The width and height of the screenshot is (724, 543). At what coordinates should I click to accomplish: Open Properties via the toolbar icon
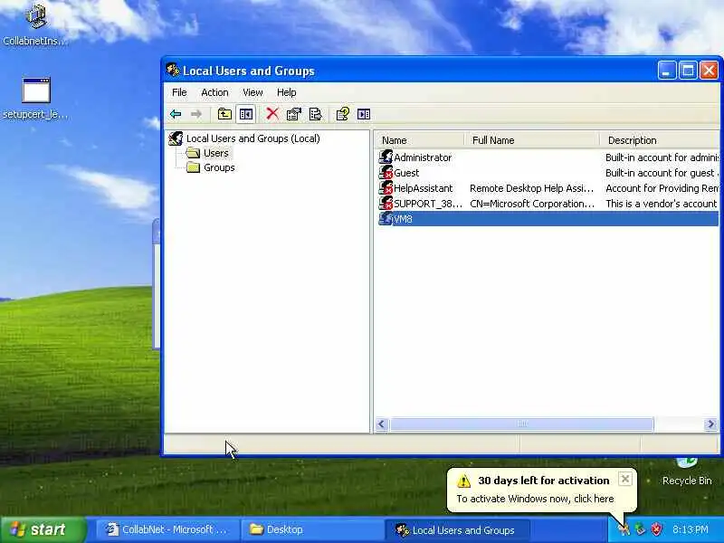(x=293, y=114)
